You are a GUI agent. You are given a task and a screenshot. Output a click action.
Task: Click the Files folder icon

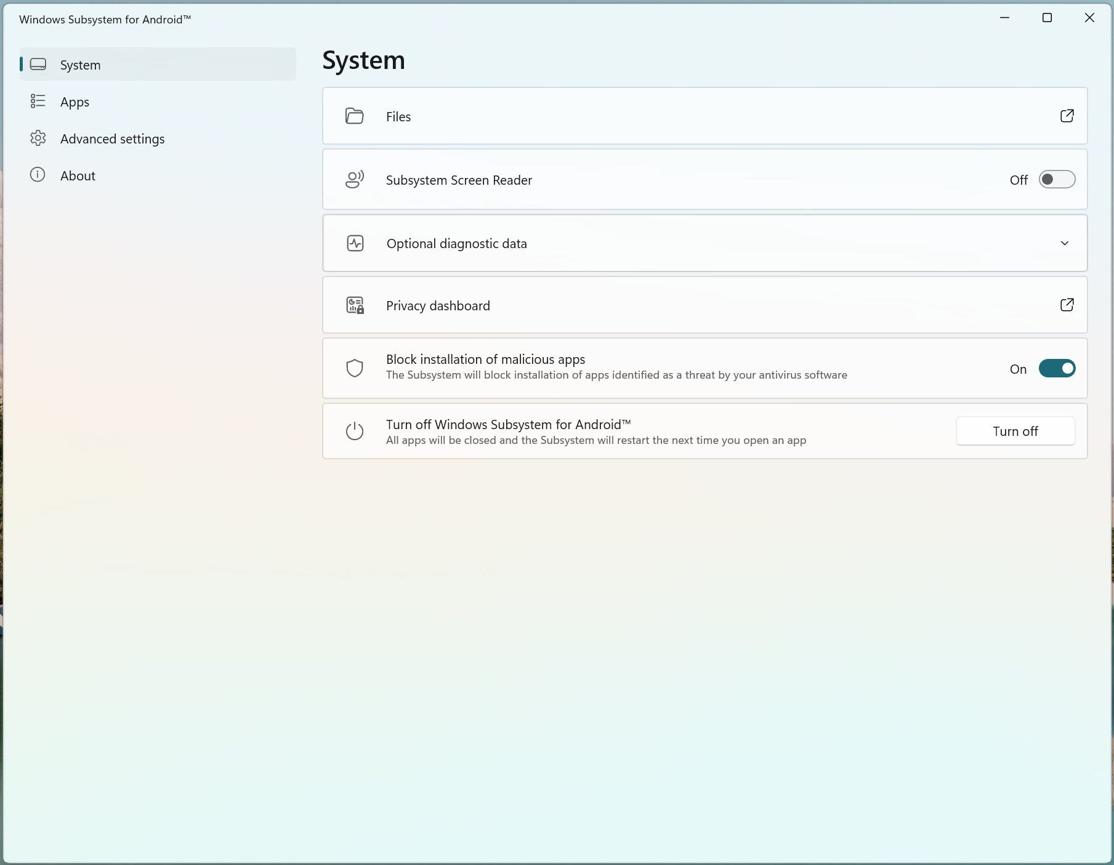[355, 116]
